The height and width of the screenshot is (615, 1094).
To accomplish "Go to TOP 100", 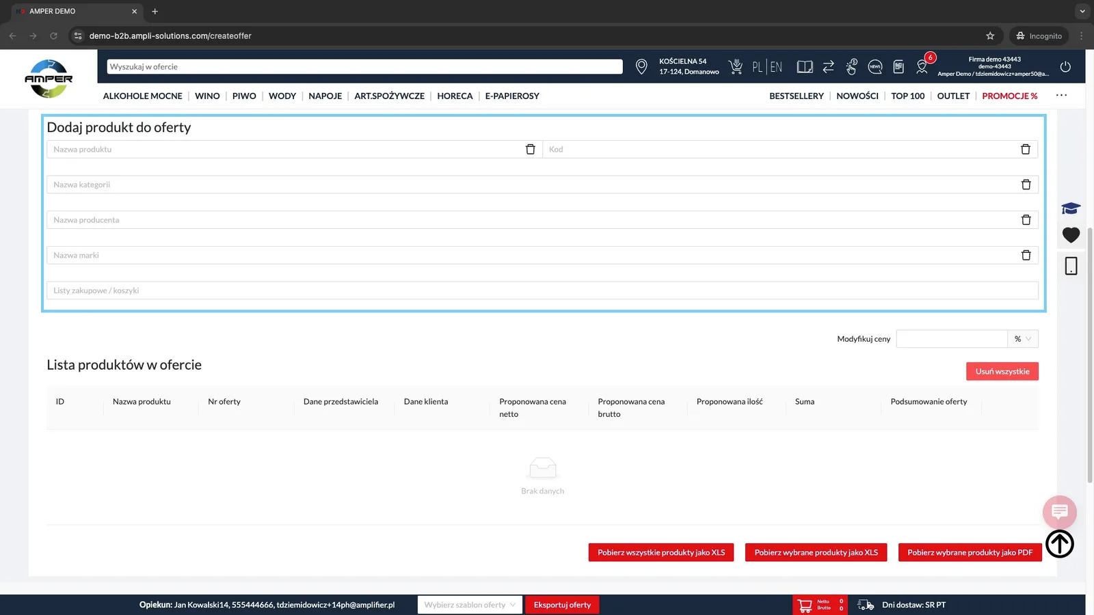I will click(908, 96).
